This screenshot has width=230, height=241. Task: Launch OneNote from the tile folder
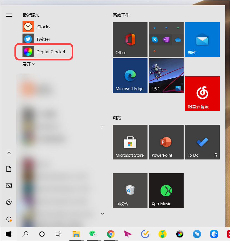coord(166,40)
